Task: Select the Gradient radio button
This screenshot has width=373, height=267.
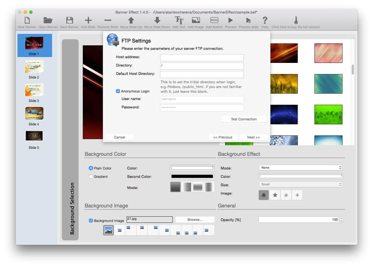Action: click(91, 177)
